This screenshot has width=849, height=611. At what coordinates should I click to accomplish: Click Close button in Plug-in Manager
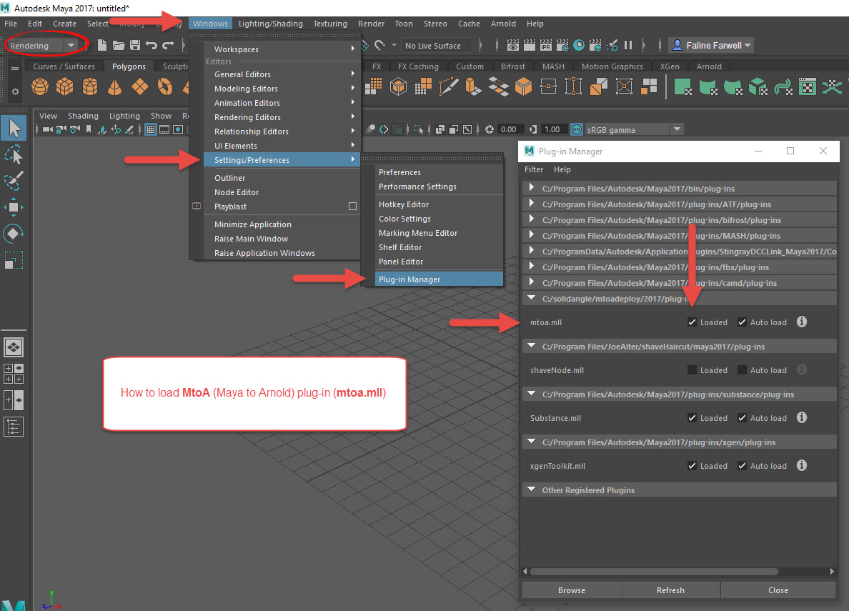point(778,590)
